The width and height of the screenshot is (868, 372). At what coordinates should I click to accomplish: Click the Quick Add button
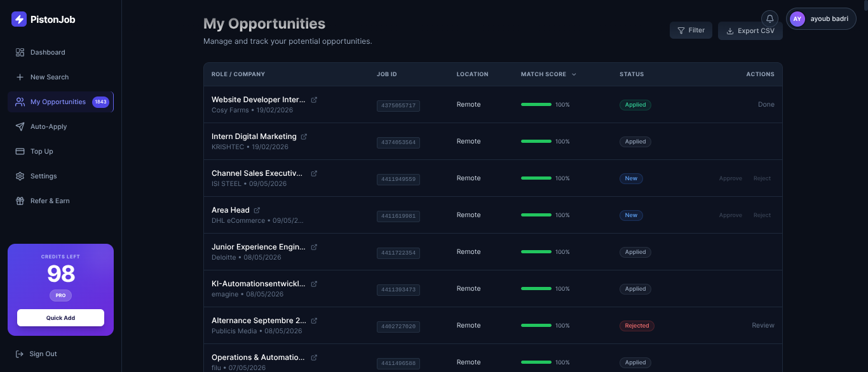tap(60, 317)
